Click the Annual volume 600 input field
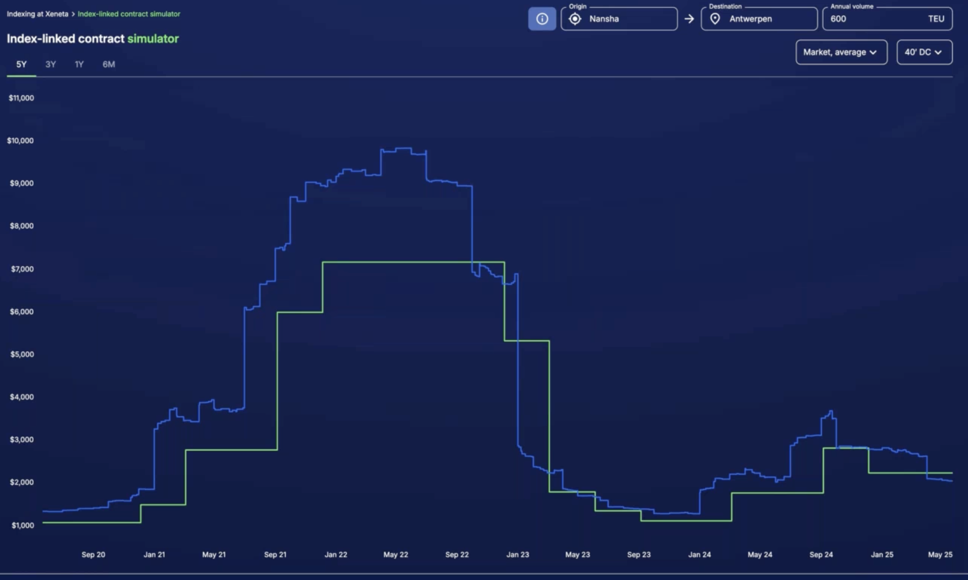968x580 pixels. [887, 18]
